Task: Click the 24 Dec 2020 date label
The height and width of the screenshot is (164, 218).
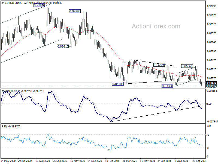Action: (95, 161)
